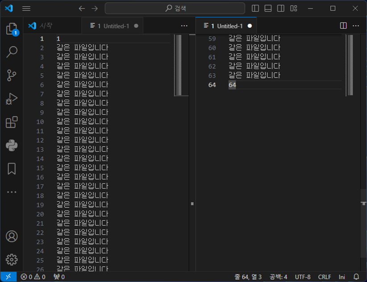
Task: Open the hamburger application menu
Action: pos(26,8)
